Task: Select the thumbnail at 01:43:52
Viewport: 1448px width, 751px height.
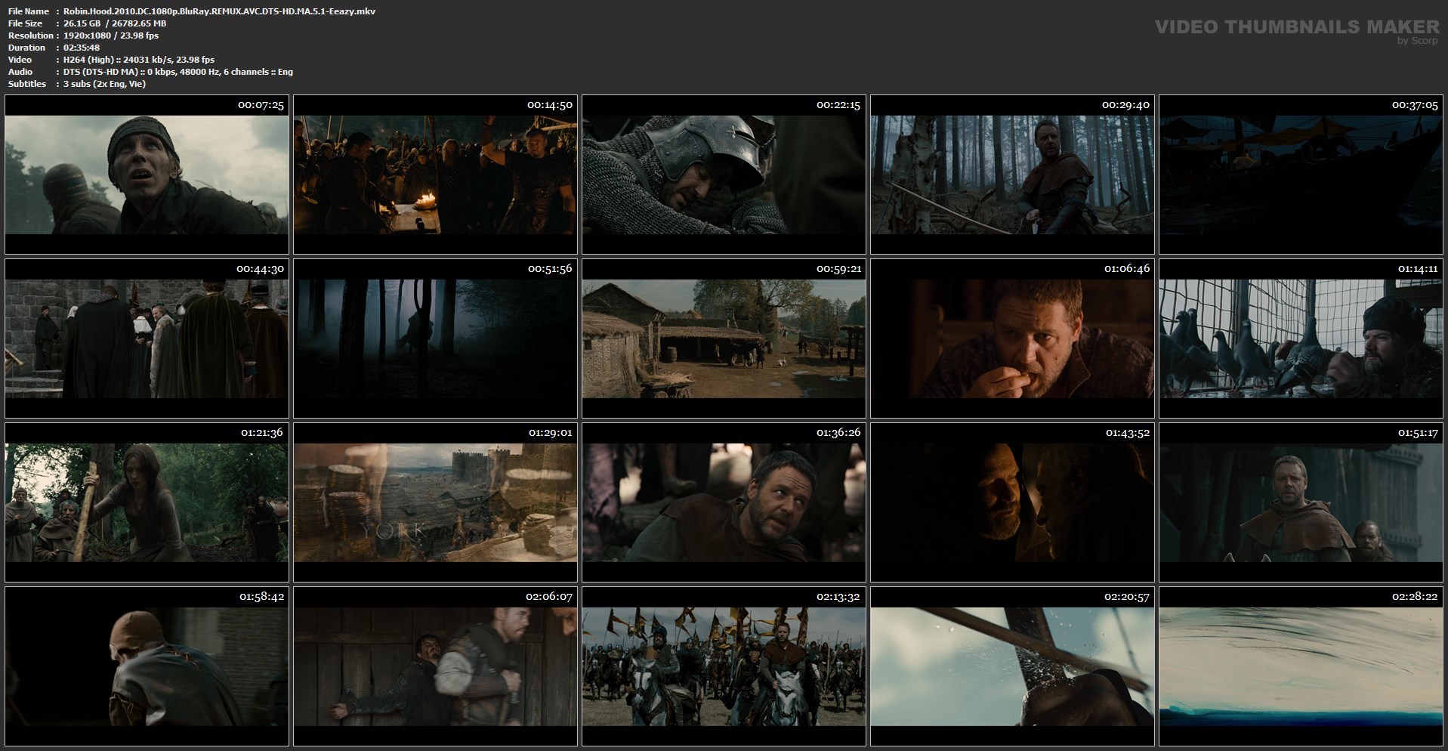Action: [x=1012, y=502]
